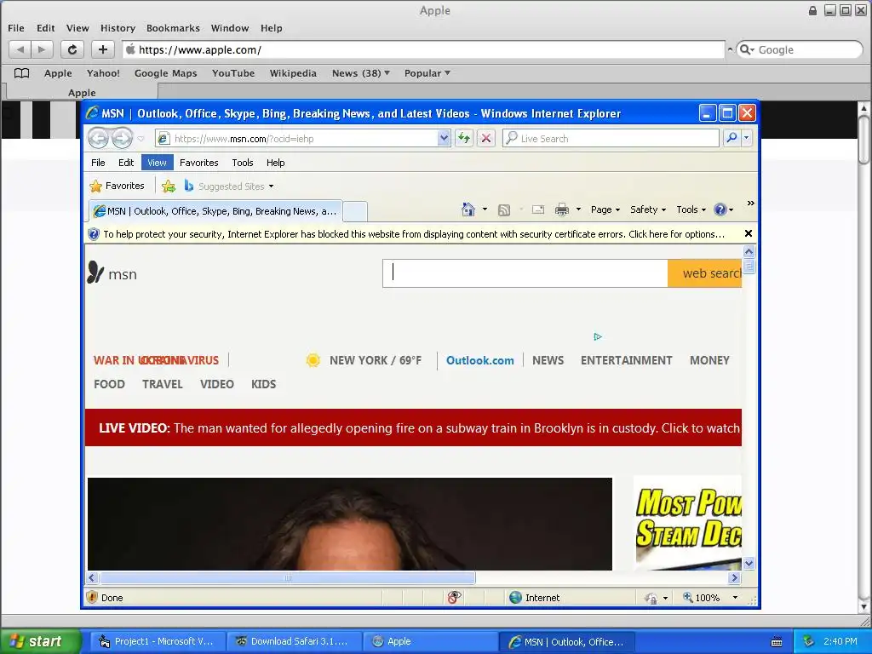Open the TRAVEL link on MSN

pos(163,384)
